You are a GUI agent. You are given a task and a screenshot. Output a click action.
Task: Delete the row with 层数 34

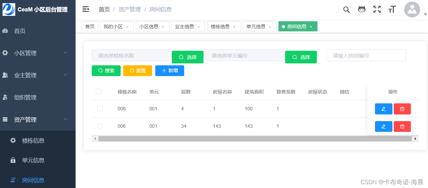point(402,126)
